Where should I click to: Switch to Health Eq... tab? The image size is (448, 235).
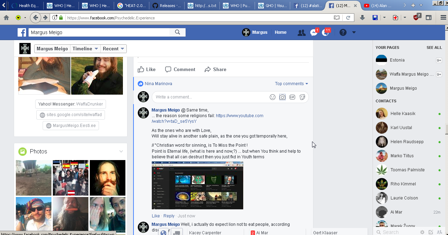pyautogui.click(x=26, y=6)
